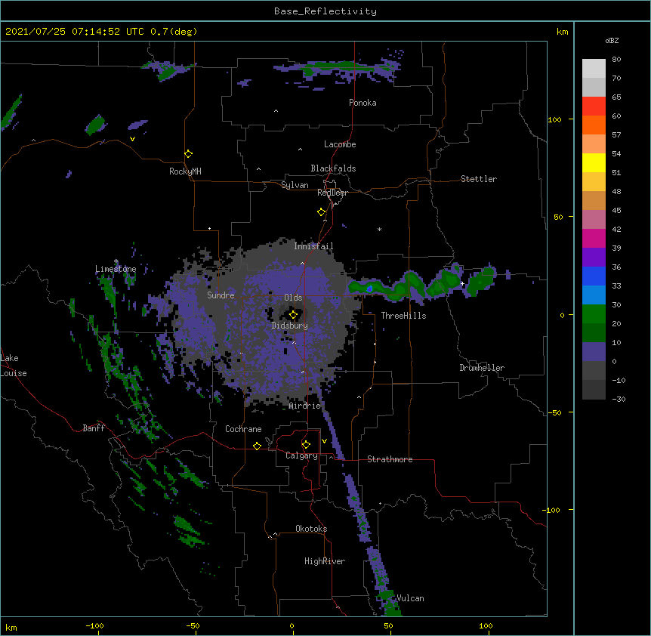
Task: Click the -50 tick on the vertical km axis
Action: 554,412
